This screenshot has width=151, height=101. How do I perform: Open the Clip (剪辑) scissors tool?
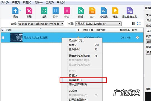tap(81, 11)
